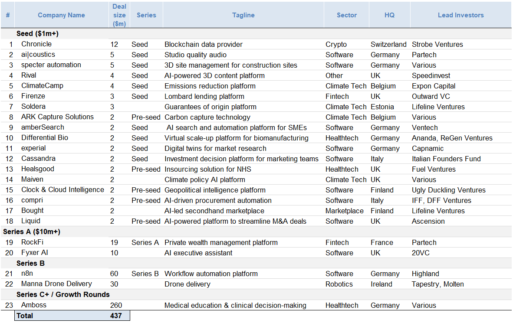513x326 pixels.
Task: Click the Manna Drone Delivery cell
Action: [x=56, y=284]
